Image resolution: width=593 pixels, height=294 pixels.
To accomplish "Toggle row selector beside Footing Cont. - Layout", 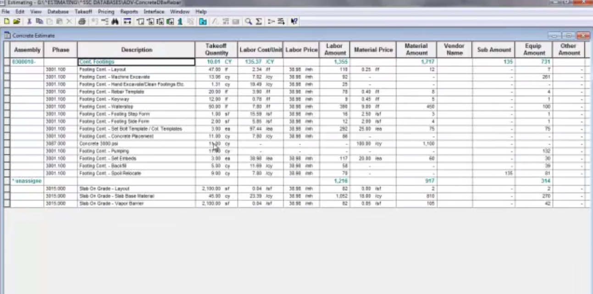I will pyautogui.click(x=7, y=70).
